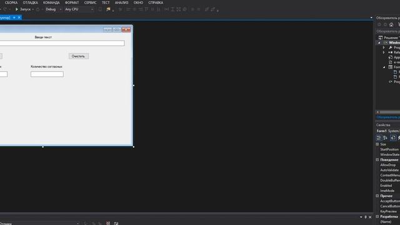
Task: Open the ОТЛАДКА menu
Action: (x=31, y=2)
